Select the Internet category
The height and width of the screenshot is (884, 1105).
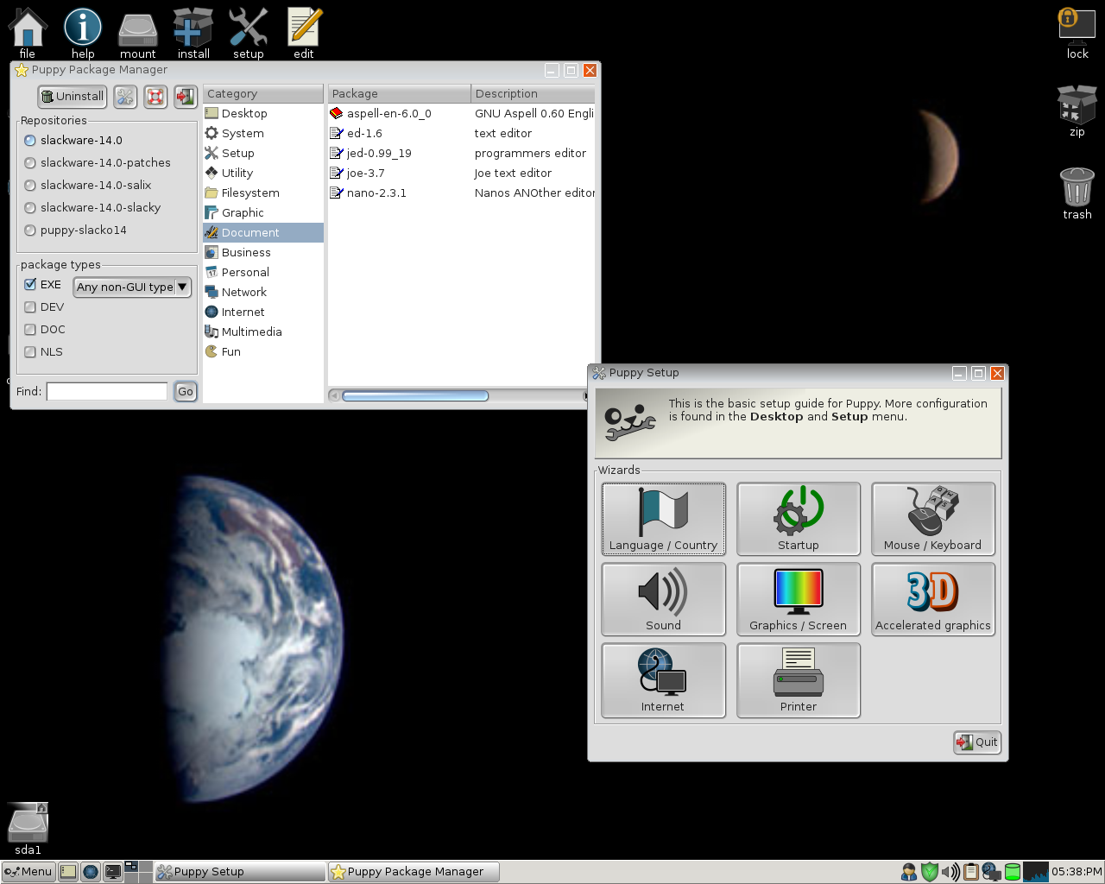coord(263,312)
